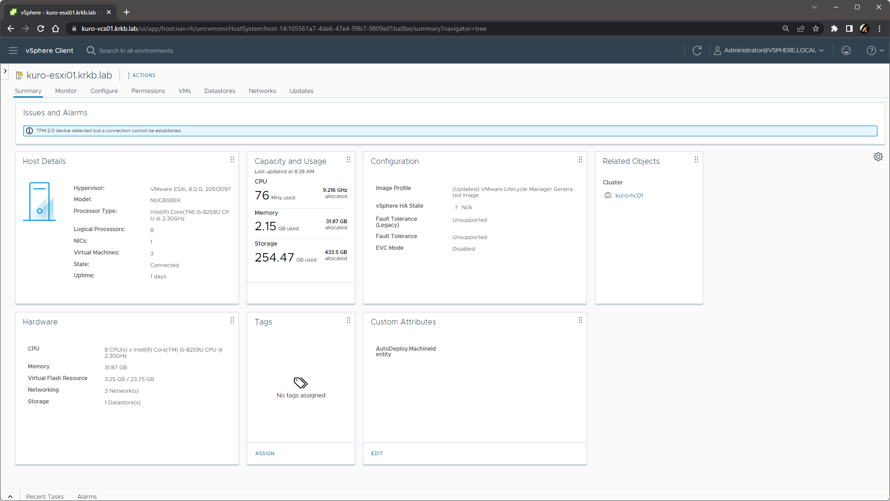890x501 pixels.
Task: Open the feedback smiley icon
Action: [846, 50]
